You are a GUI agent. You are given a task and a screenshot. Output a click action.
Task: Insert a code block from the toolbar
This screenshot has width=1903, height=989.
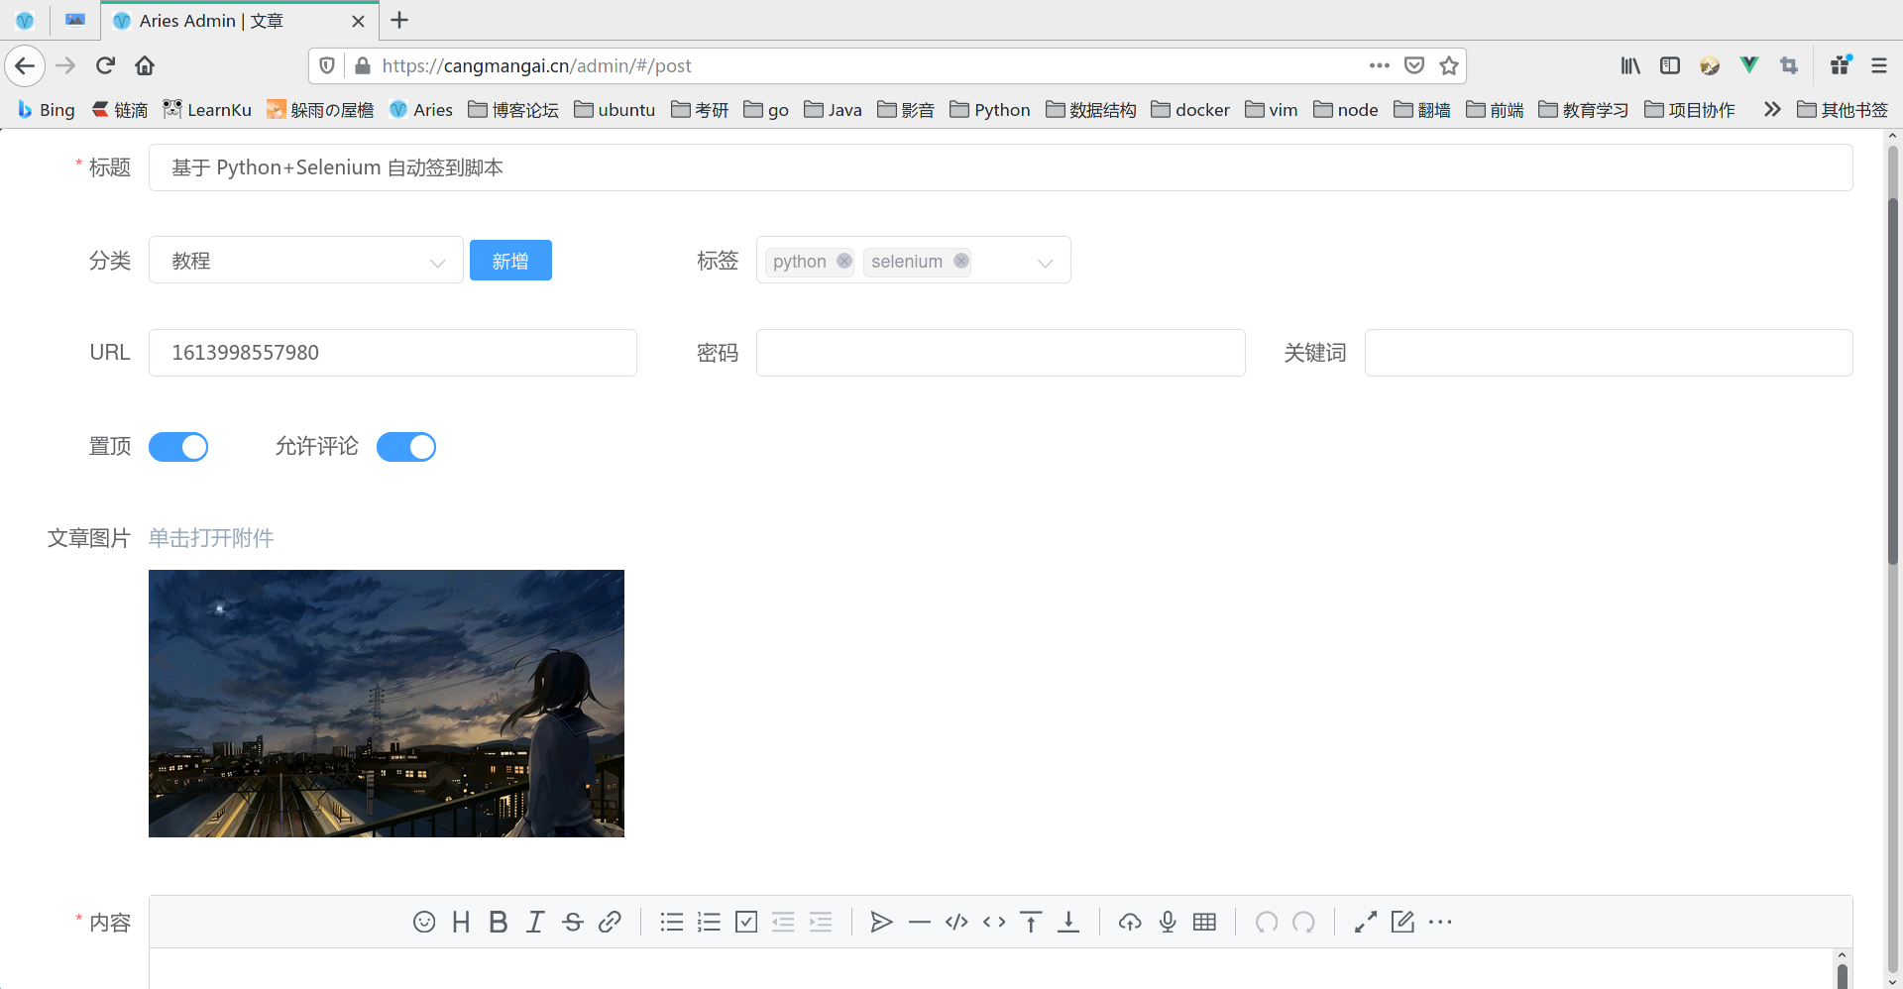(x=955, y=922)
